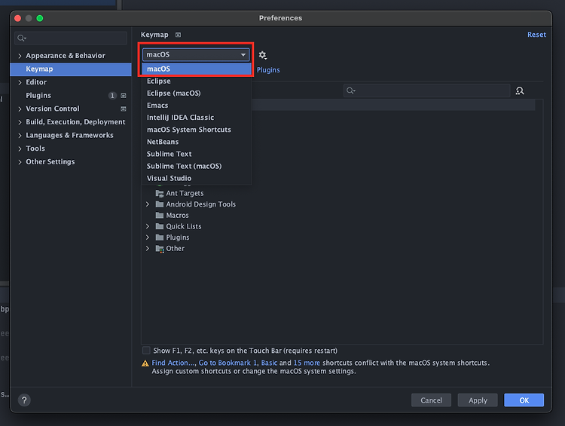This screenshot has width=565, height=426.
Task: Expand Other tree node in keymap
Action: click(x=148, y=249)
